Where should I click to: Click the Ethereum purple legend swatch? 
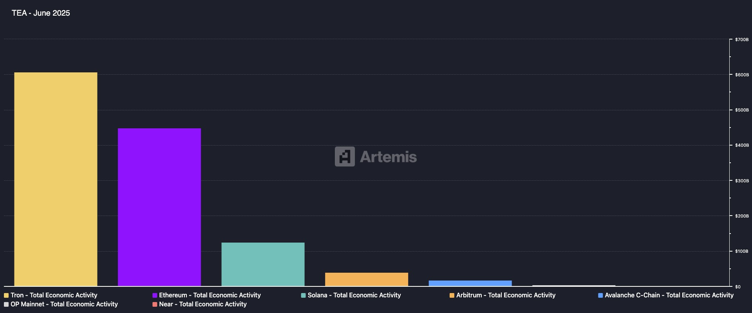click(x=155, y=295)
